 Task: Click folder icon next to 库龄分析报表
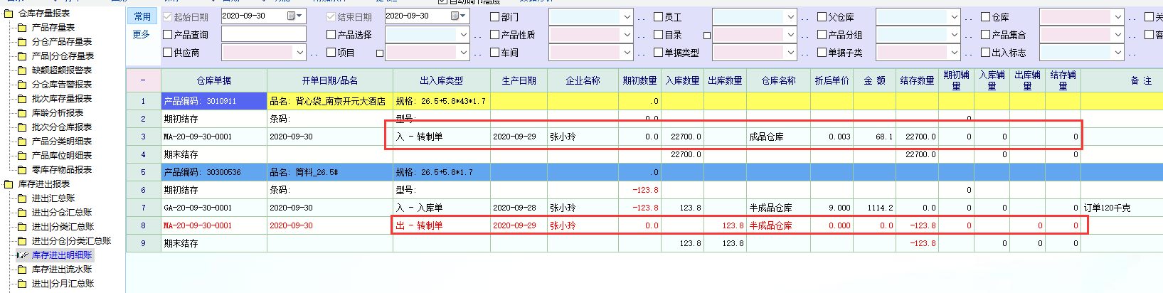(22, 113)
